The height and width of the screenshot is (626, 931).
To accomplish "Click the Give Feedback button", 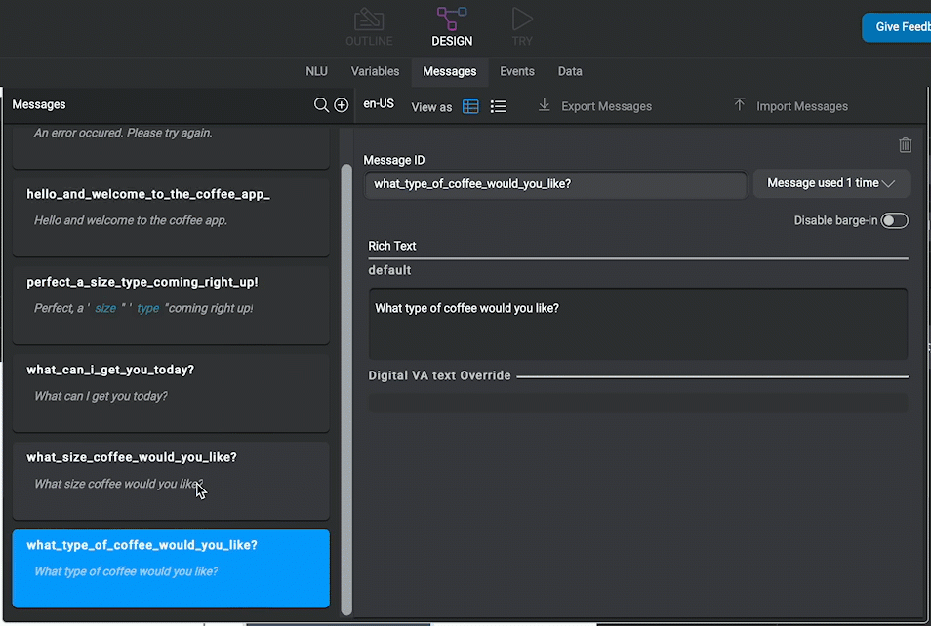I will pos(897,27).
